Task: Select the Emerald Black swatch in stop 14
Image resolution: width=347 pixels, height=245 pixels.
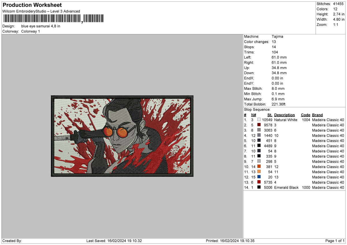Action: coord(259,188)
